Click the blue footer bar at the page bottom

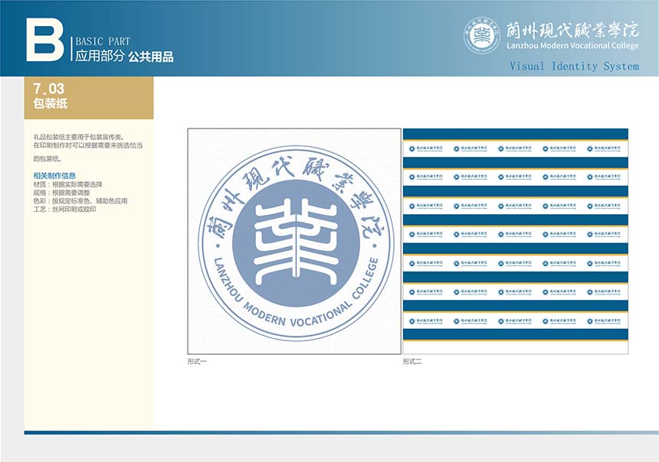tap(341, 432)
